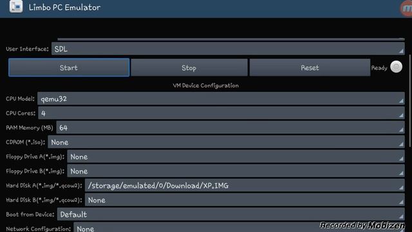Click the 'Floppy Drive A(*.img):' label
The width and height of the screenshot is (412, 232).
35,157
